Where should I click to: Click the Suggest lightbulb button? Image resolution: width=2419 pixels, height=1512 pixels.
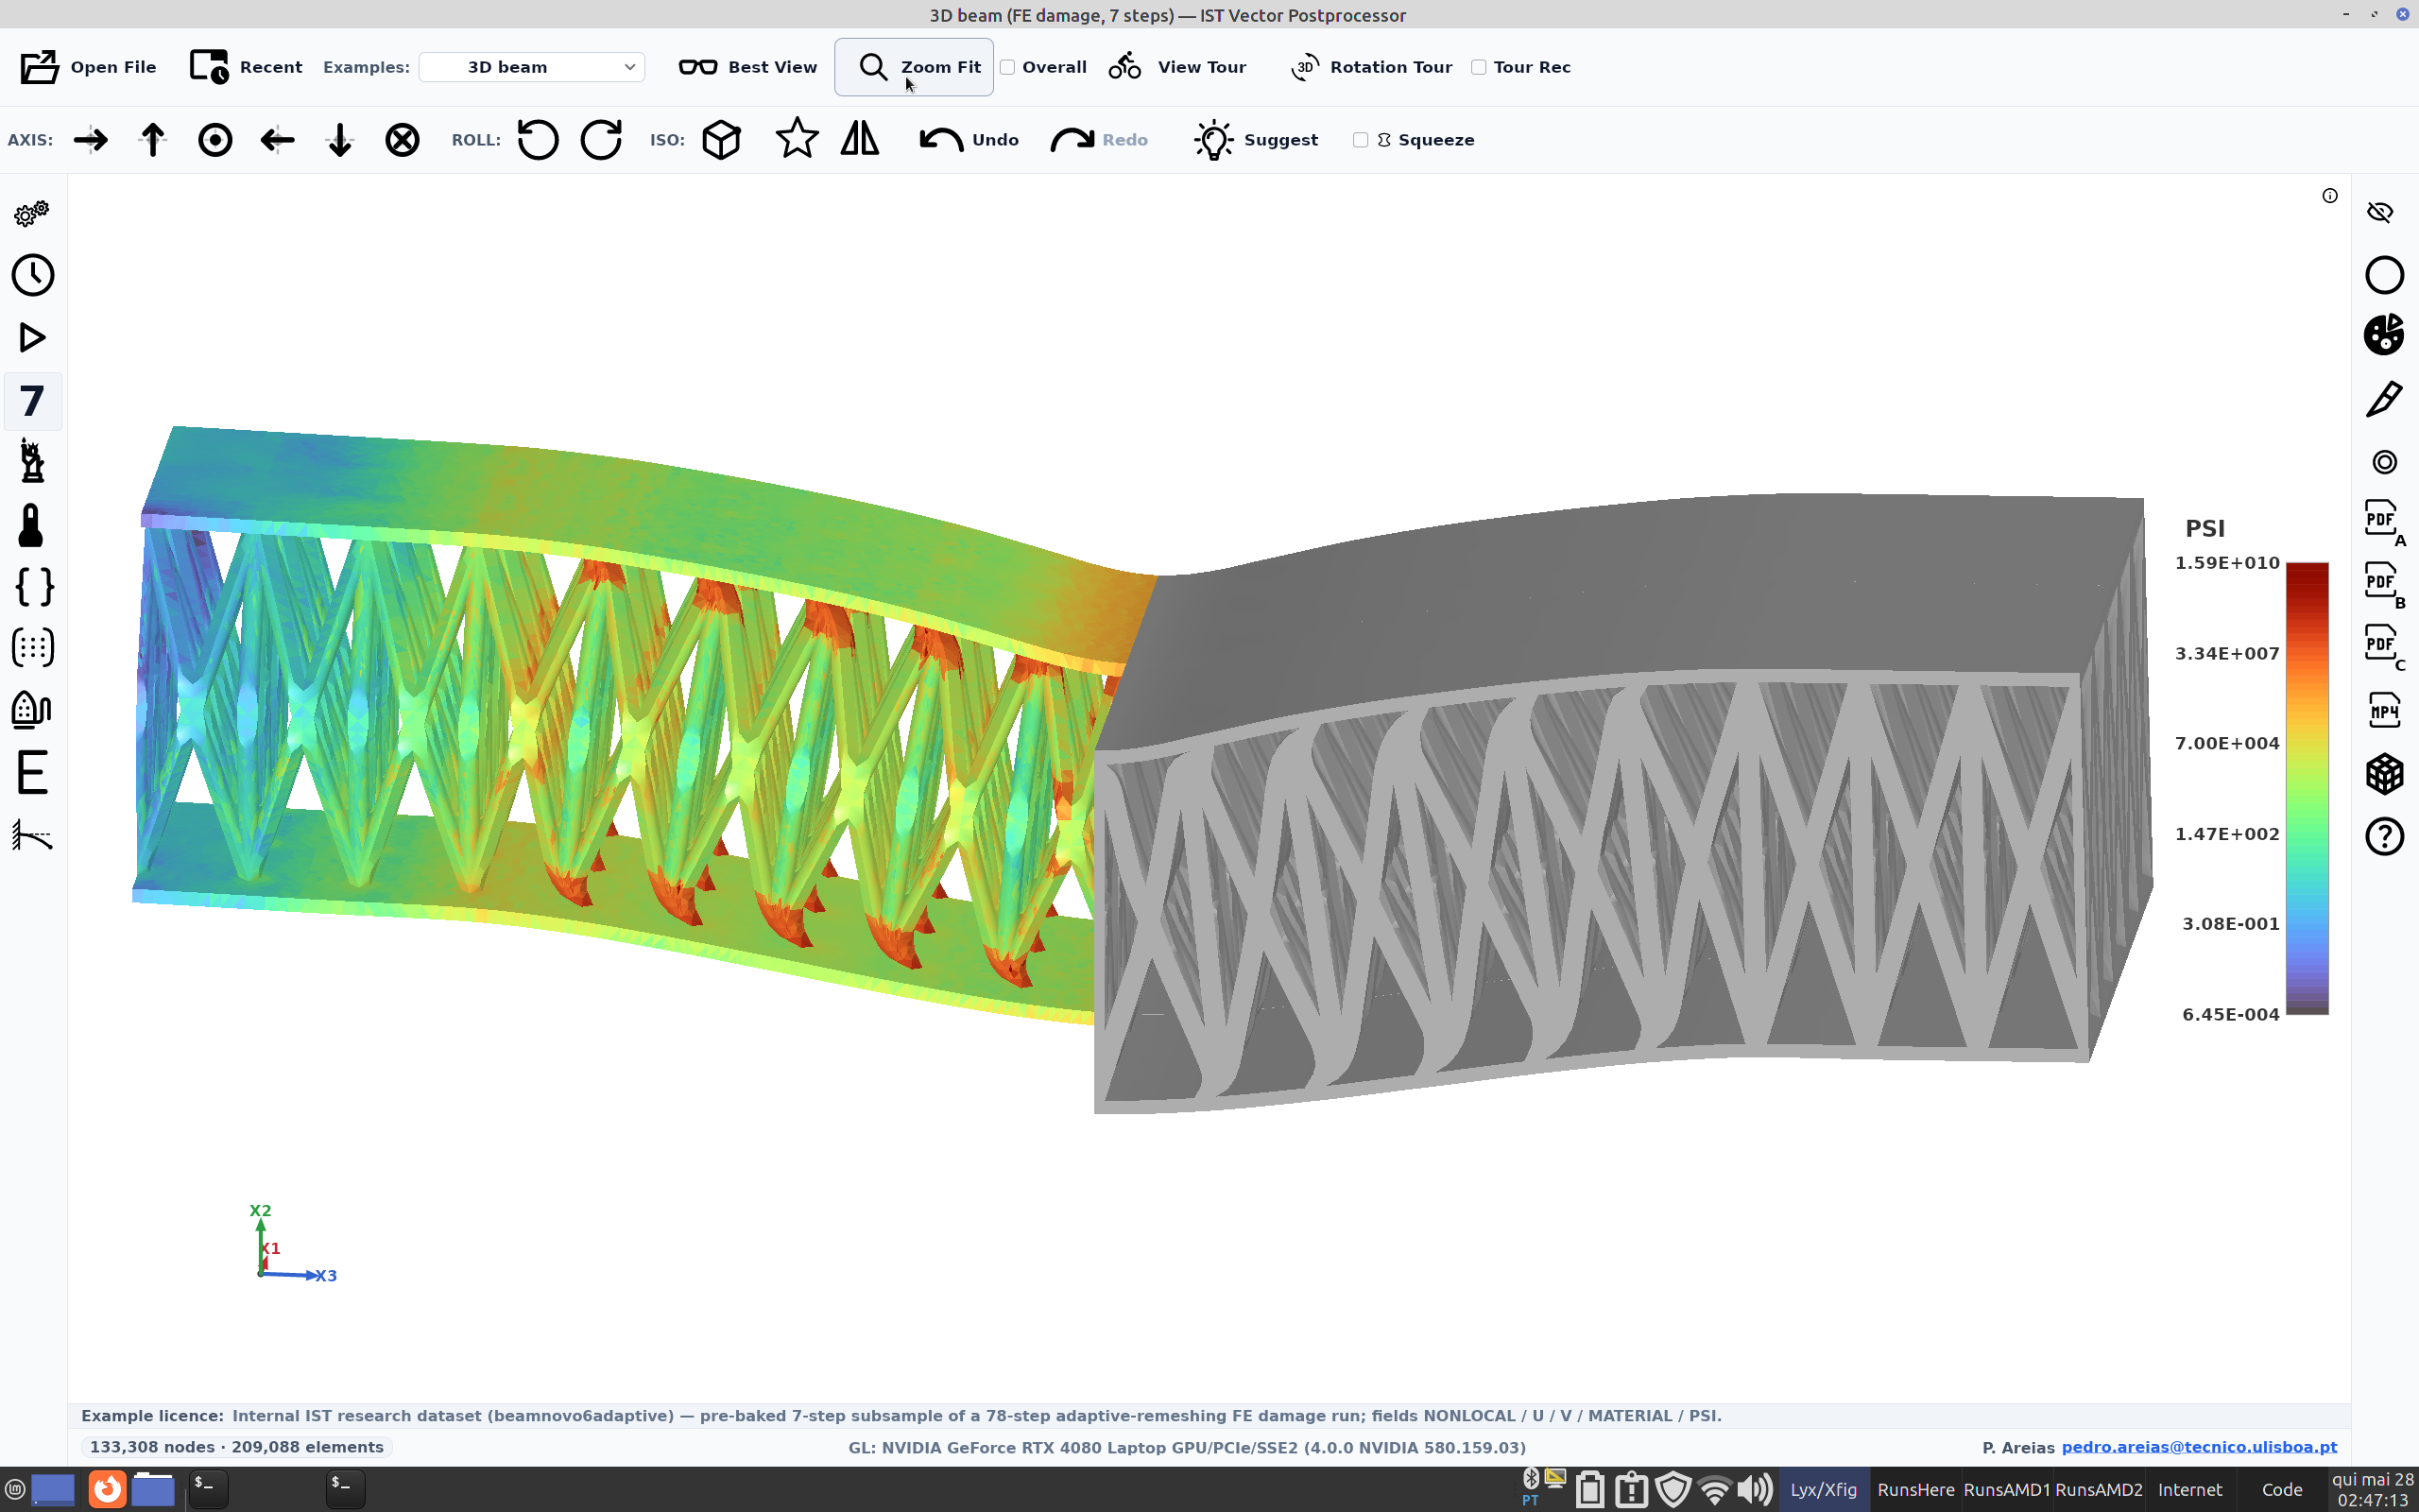1257,140
